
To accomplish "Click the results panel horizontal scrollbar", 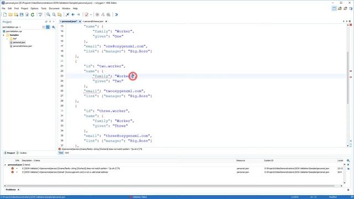I will pyautogui.click(x=170, y=186).
